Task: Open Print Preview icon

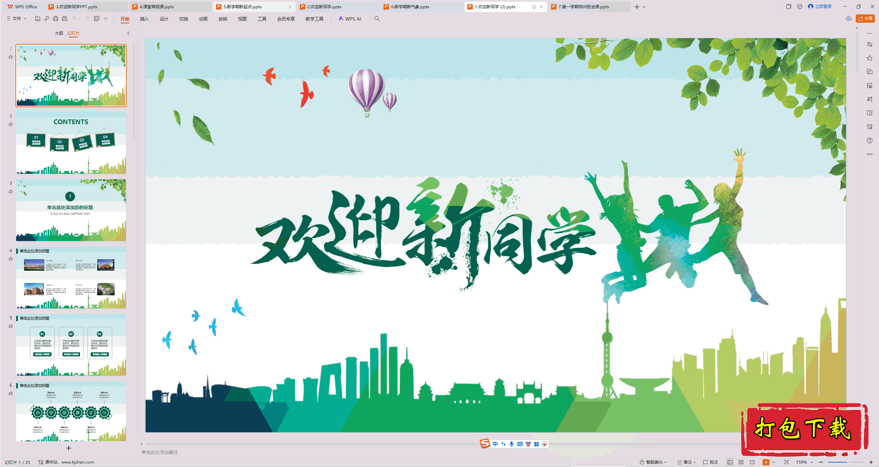Action: point(65,19)
